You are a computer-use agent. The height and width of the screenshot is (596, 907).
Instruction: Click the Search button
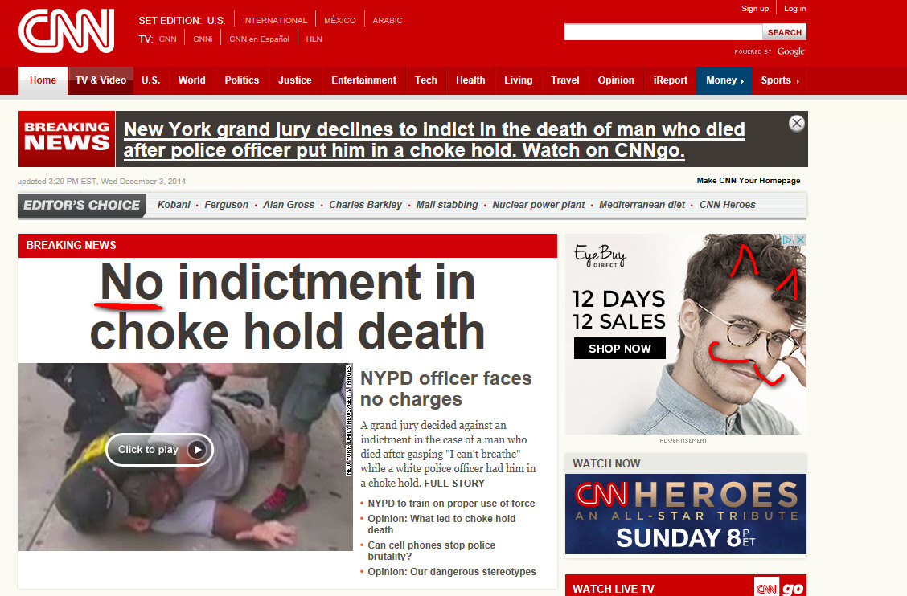click(784, 32)
